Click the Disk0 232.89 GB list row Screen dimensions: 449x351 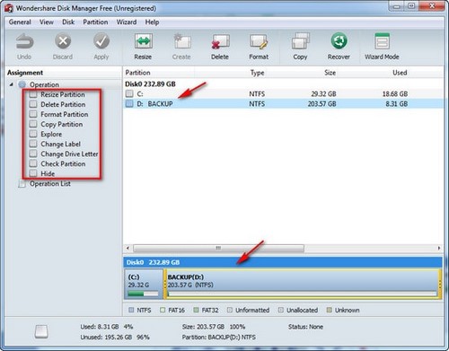(283, 84)
